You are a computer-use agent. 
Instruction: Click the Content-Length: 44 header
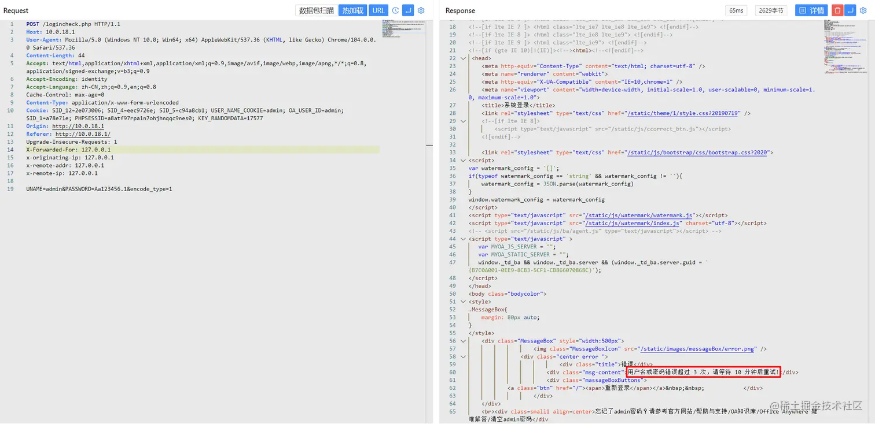pos(55,55)
